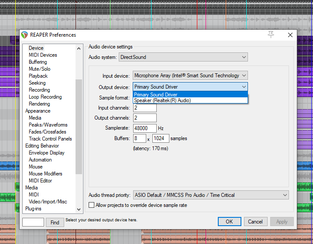Select Speaker (Realtek(R) Audio) output option
Viewport: 313px width, 244px height.
click(x=162, y=100)
